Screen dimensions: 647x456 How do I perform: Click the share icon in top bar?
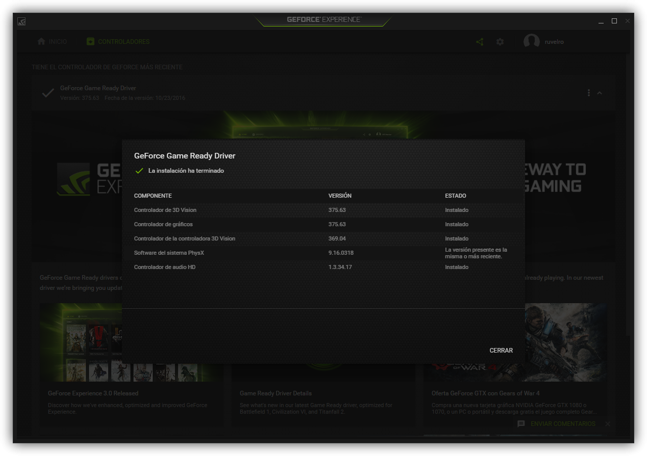(480, 42)
